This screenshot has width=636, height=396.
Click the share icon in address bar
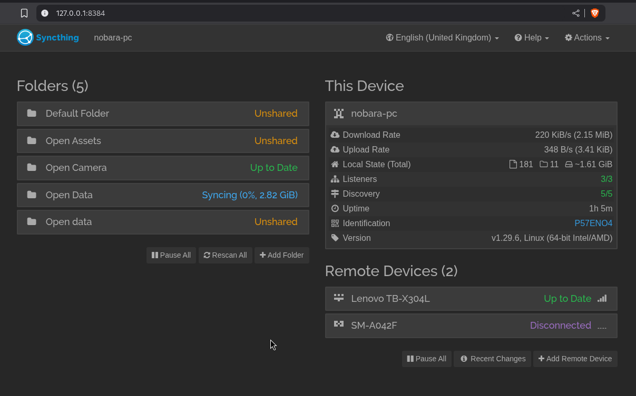point(576,13)
